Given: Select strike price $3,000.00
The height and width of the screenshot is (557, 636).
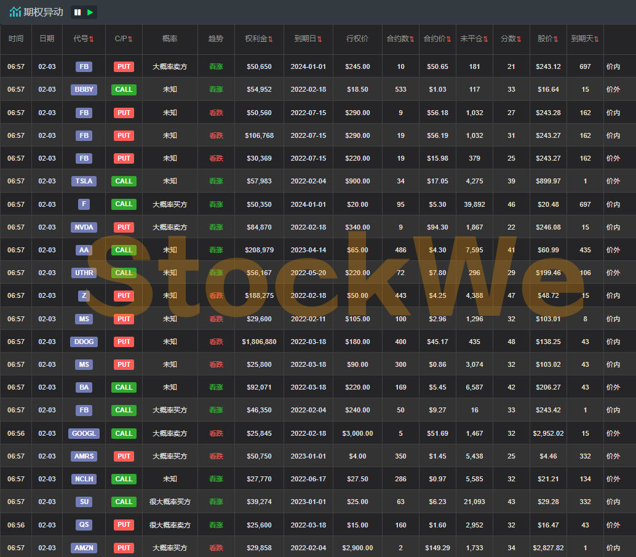Looking at the screenshot, I should point(357,433).
